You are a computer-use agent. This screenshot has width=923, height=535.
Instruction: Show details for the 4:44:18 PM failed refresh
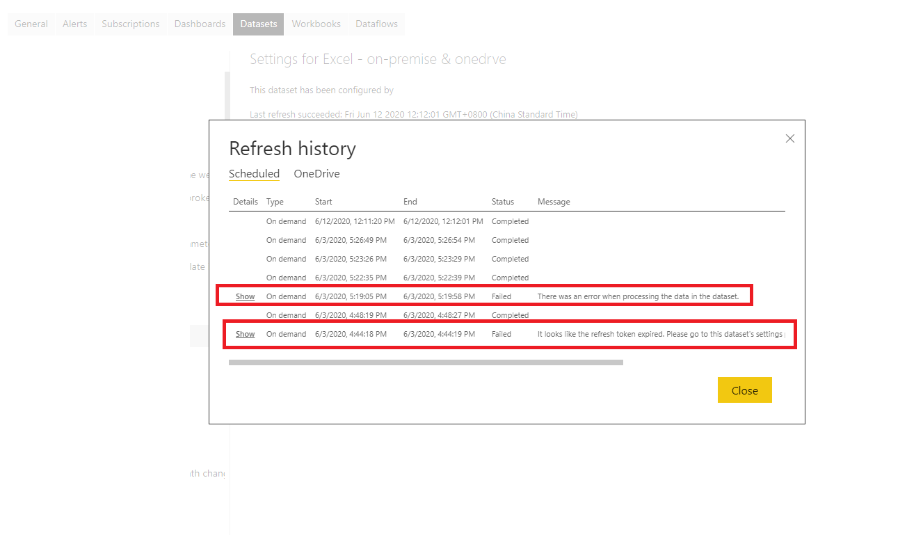245,334
